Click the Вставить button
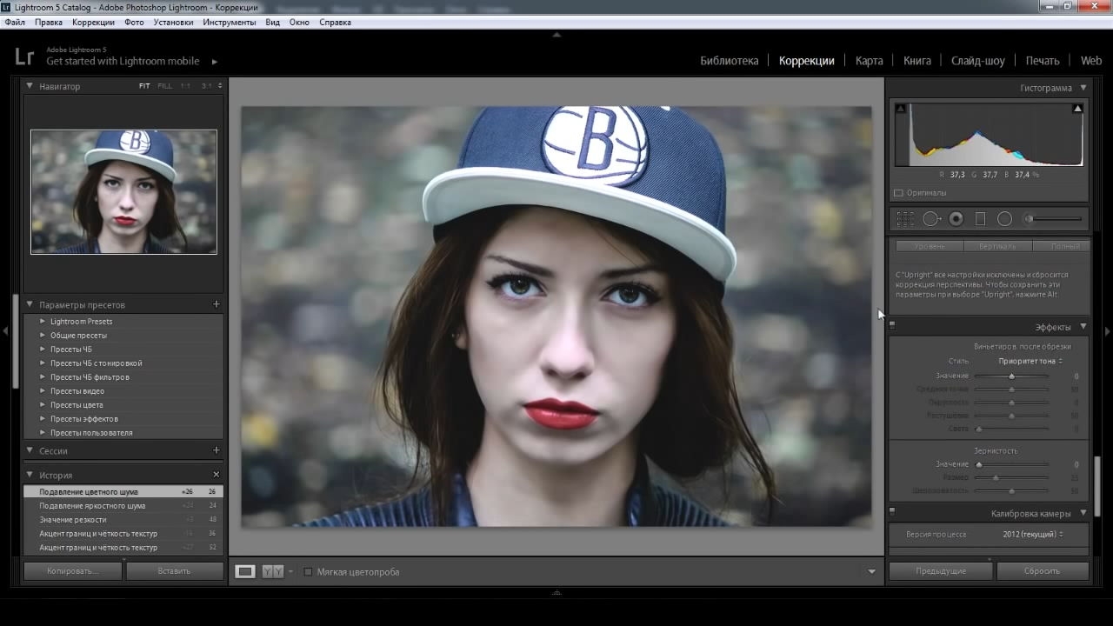Viewport: 1113px width, 626px height. pyautogui.click(x=174, y=571)
